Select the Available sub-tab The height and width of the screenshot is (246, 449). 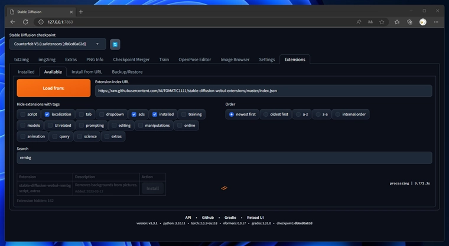click(53, 72)
